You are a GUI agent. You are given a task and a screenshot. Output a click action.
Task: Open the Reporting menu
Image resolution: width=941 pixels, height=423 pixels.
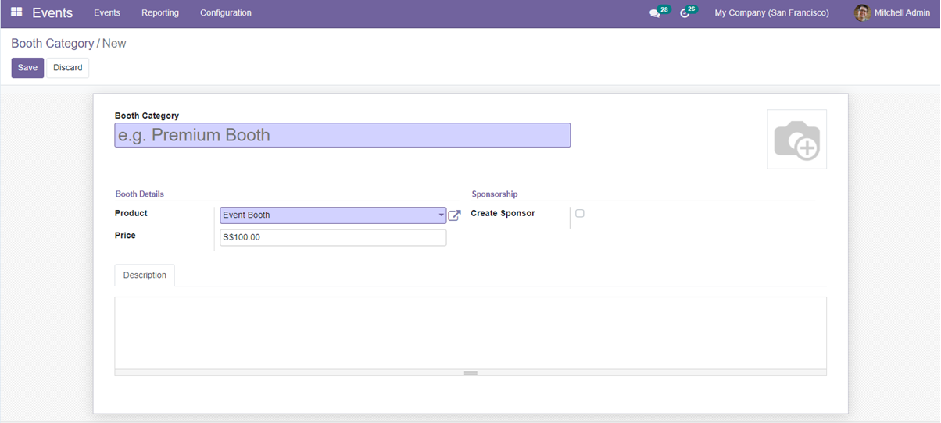click(x=159, y=12)
